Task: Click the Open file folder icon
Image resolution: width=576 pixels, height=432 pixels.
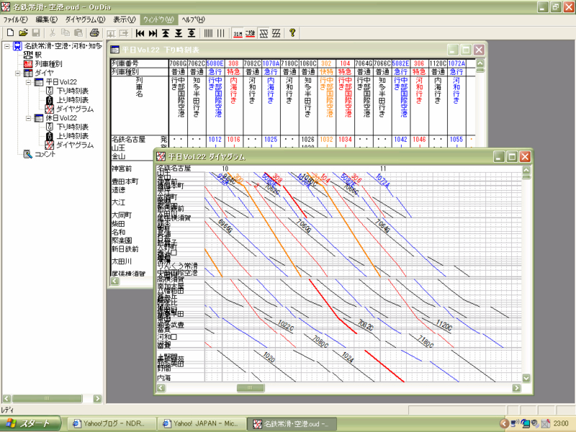Action: pyautogui.click(x=23, y=33)
